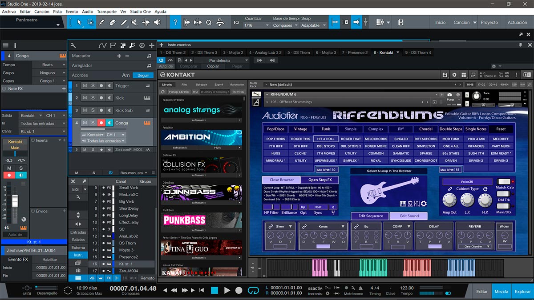
Task: Select the Eraser tool
Action: coord(113,22)
